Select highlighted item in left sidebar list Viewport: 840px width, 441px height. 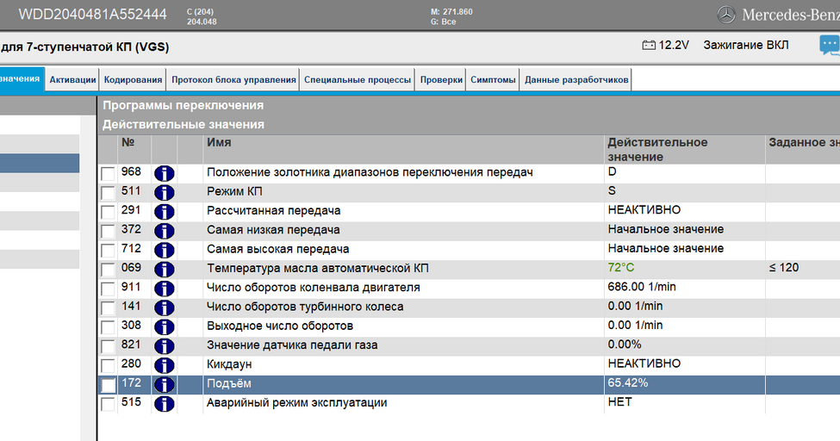click(x=40, y=163)
